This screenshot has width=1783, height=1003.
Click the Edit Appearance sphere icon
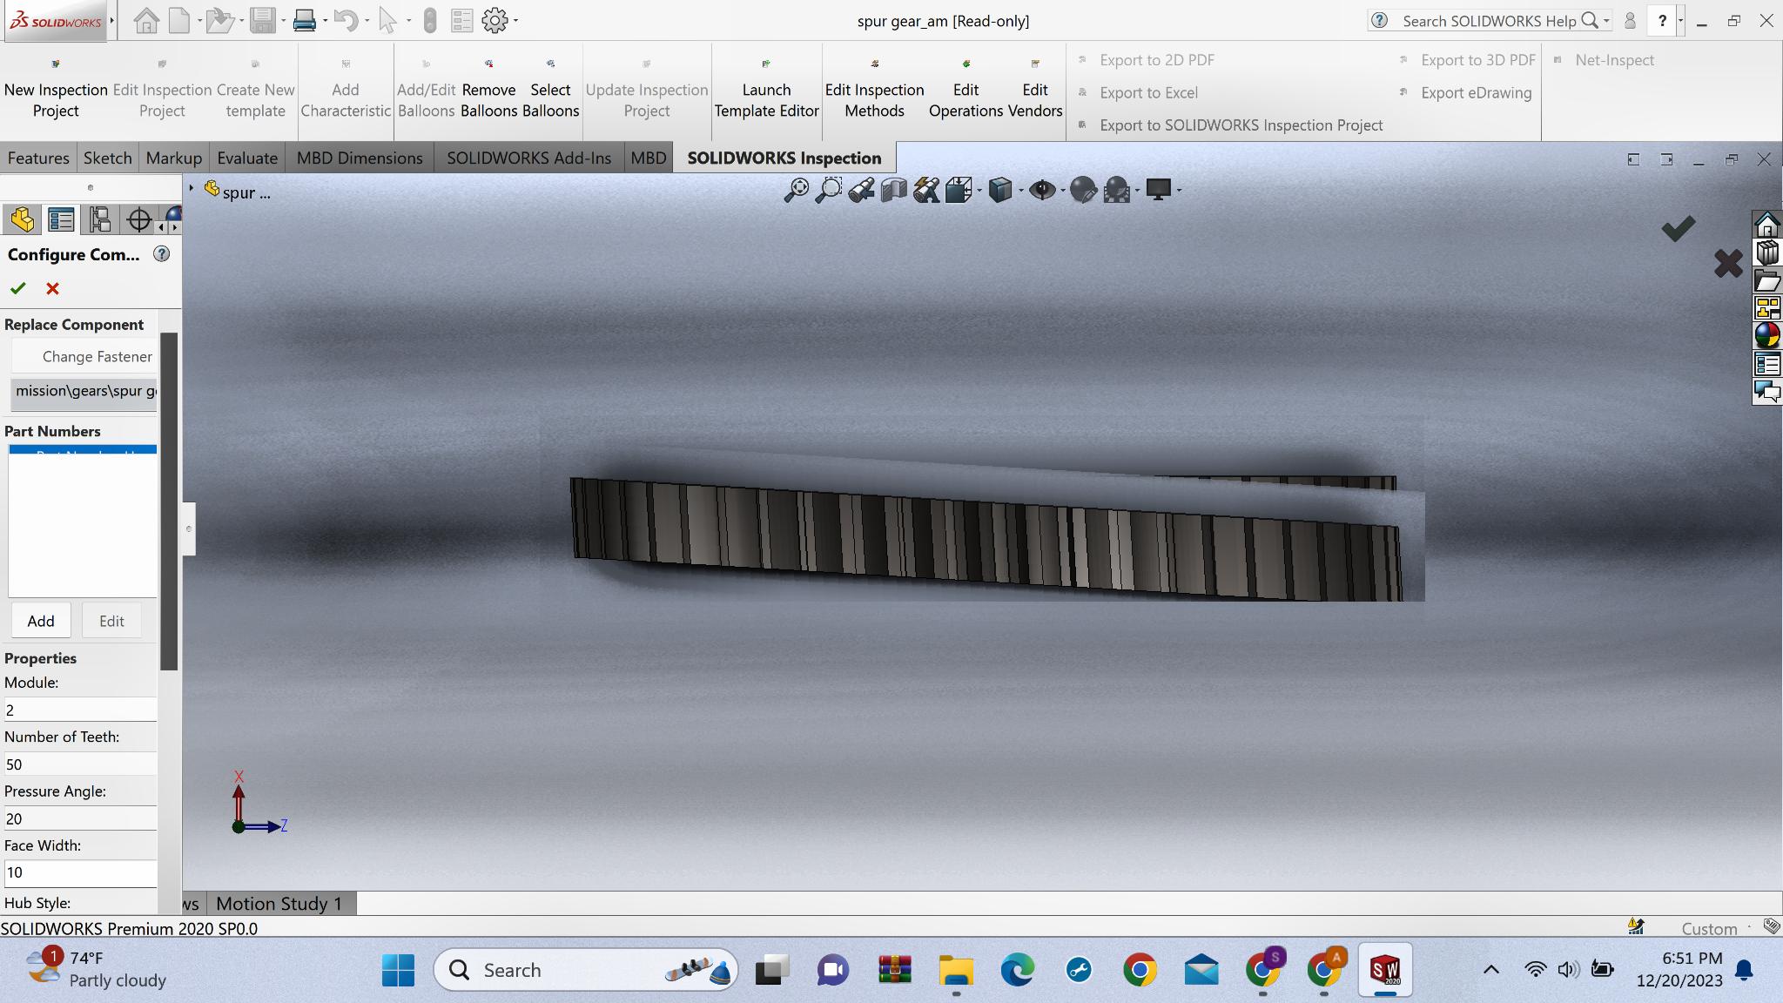pos(1082,190)
